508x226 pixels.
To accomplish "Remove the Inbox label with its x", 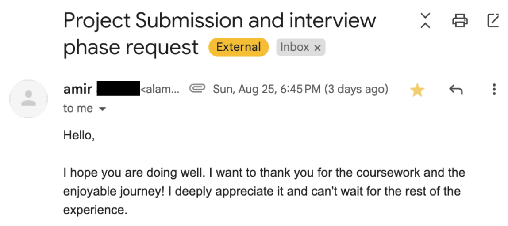I will (x=318, y=48).
